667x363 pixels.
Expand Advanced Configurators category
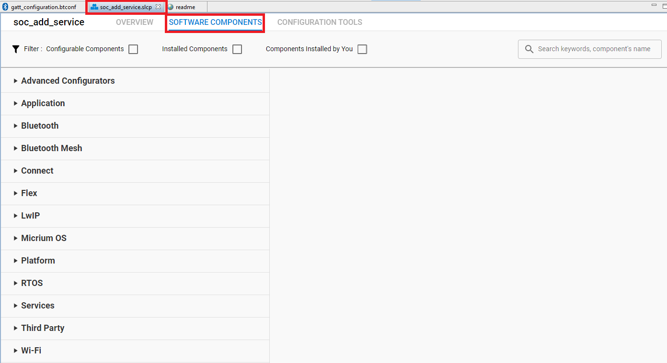click(x=16, y=81)
